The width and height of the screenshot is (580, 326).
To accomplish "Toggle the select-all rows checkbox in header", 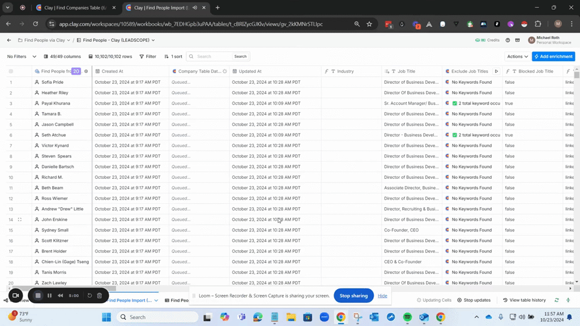I will (11, 71).
